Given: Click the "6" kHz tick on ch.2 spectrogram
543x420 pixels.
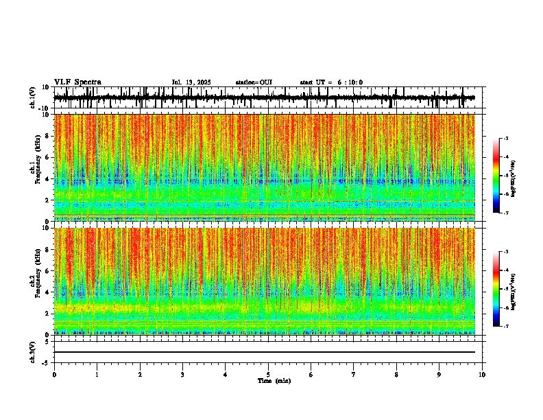Looking at the screenshot, I should pyautogui.click(x=48, y=271).
